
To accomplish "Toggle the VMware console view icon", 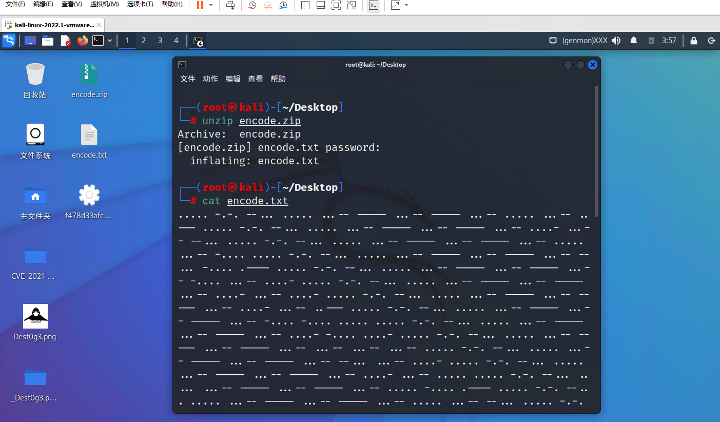I will coord(374,5).
